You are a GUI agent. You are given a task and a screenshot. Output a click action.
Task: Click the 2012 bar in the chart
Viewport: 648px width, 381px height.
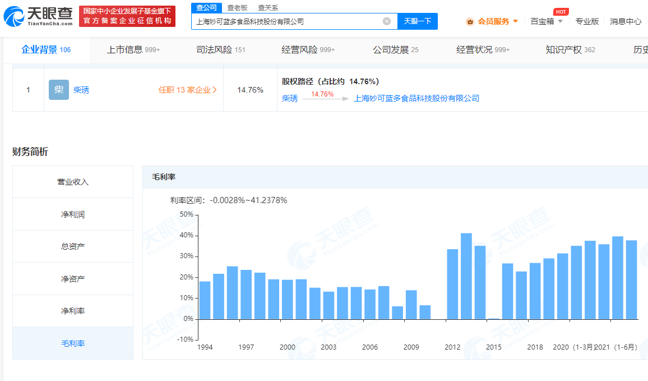(x=452, y=284)
